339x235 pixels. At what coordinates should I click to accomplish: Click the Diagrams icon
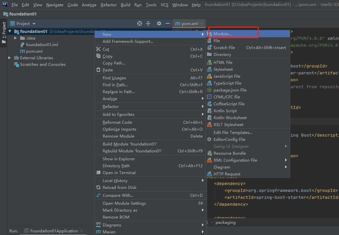(98, 225)
